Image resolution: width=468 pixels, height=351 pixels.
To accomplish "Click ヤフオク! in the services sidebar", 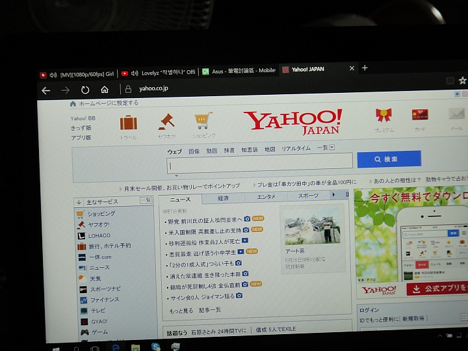I will pyautogui.click(x=99, y=224).
